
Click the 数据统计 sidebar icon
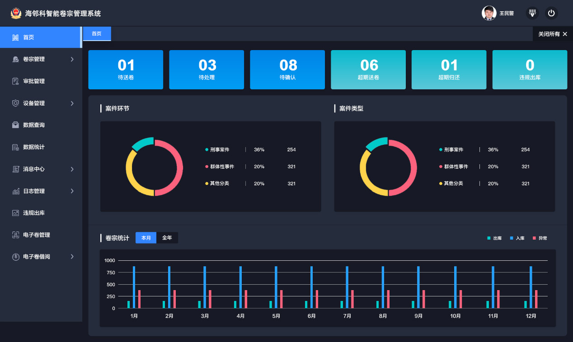point(15,147)
